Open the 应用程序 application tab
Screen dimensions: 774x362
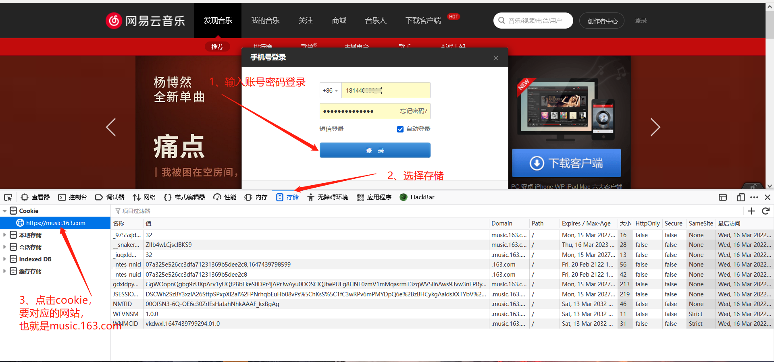click(x=374, y=197)
